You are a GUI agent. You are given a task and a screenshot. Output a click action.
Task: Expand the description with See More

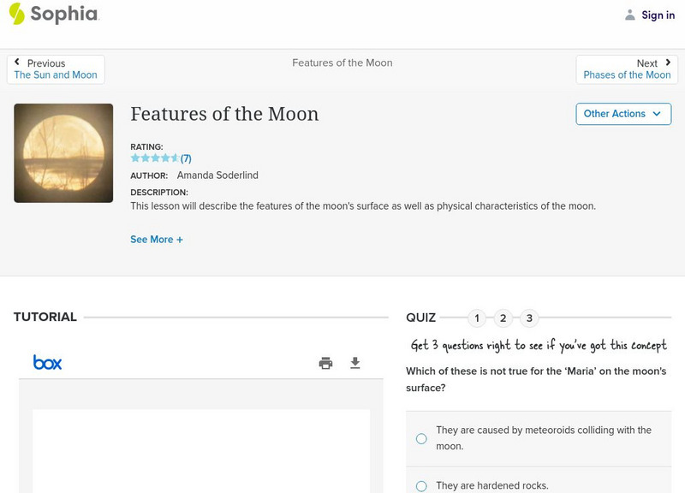pyautogui.click(x=157, y=239)
